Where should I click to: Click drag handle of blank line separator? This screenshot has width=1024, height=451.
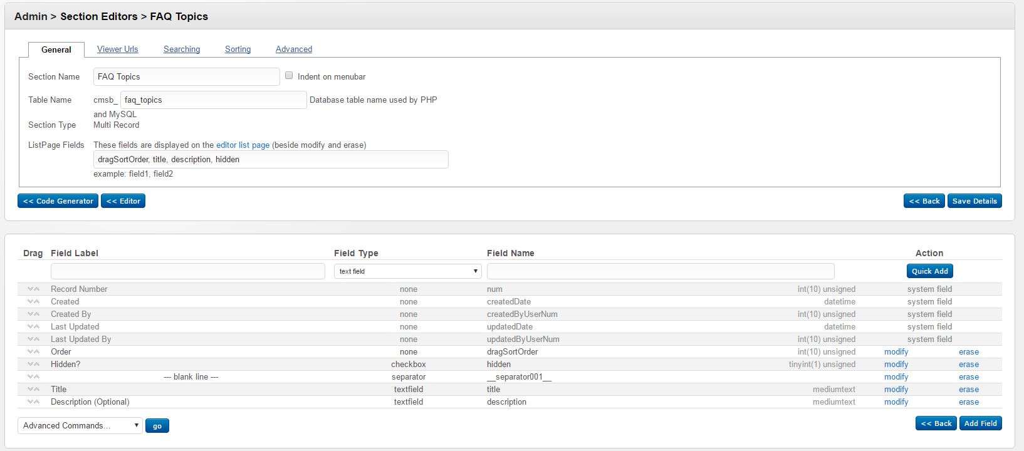[33, 376]
